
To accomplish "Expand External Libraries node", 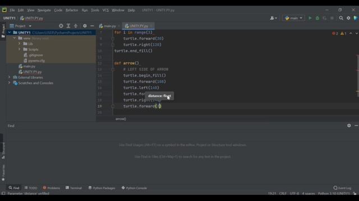I will click(x=10, y=78).
